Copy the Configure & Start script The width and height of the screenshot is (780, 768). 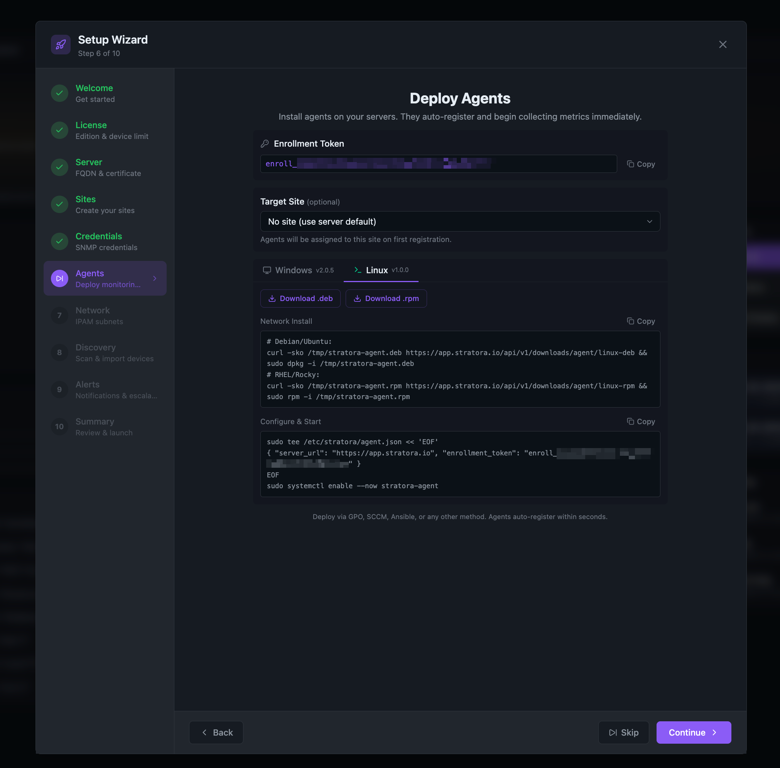[640, 421]
